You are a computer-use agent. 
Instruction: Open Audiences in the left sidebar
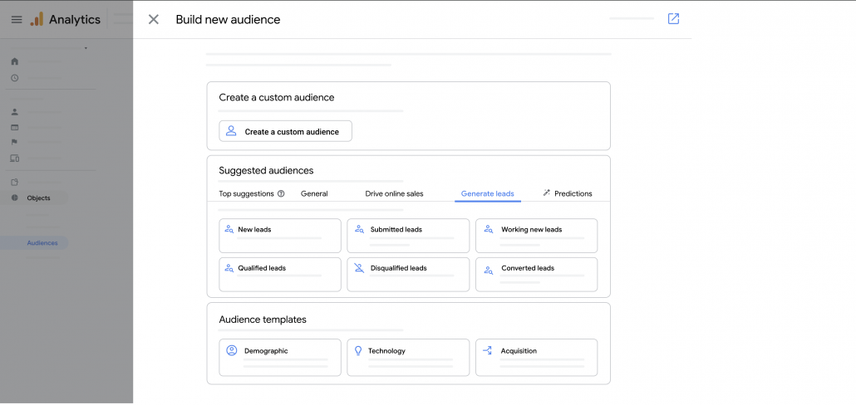(x=42, y=243)
